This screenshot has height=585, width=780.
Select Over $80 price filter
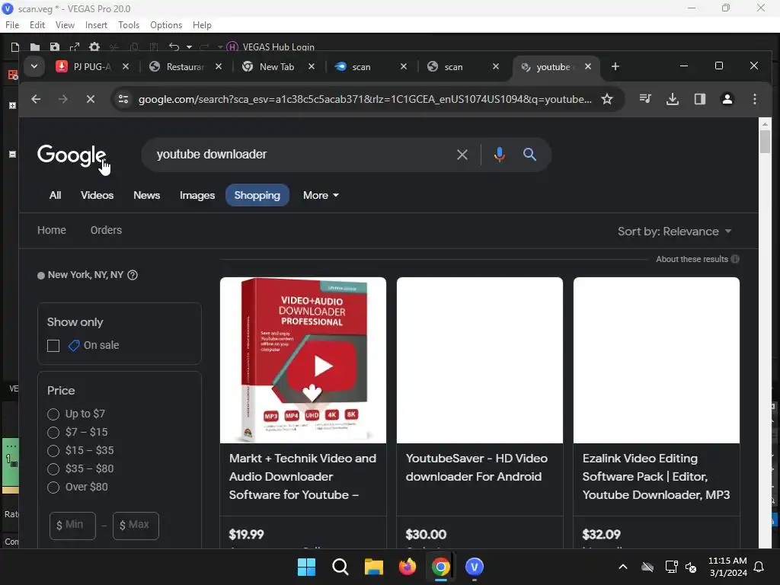(x=53, y=487)
